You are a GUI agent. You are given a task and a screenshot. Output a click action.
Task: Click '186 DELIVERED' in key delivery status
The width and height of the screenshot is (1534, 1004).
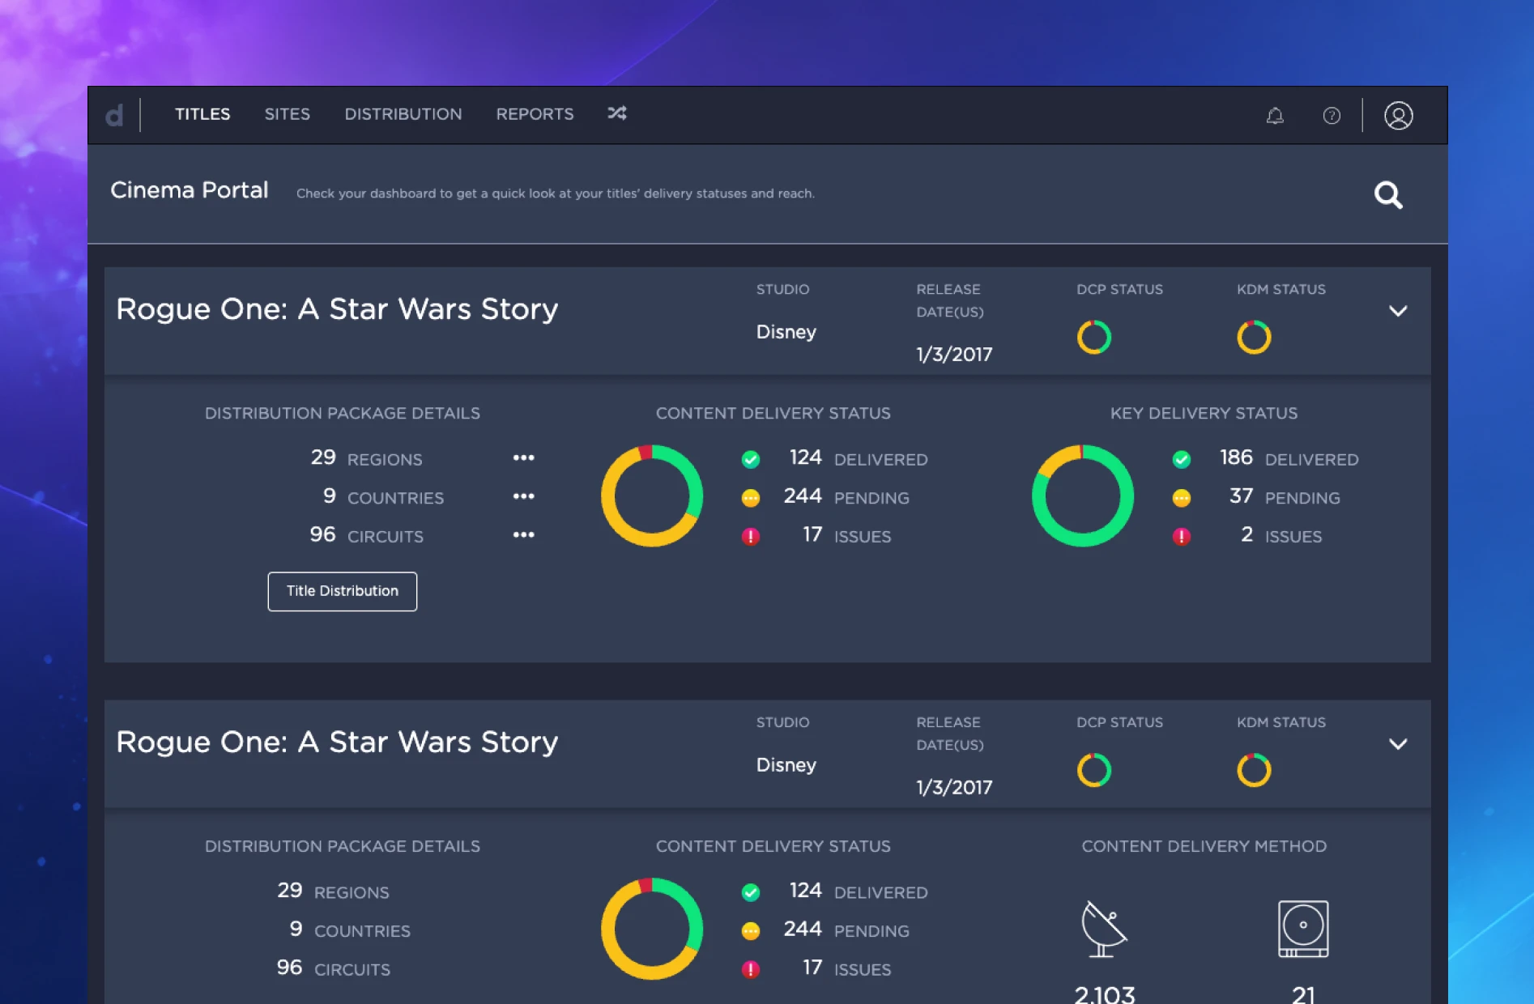(1289, 458)
